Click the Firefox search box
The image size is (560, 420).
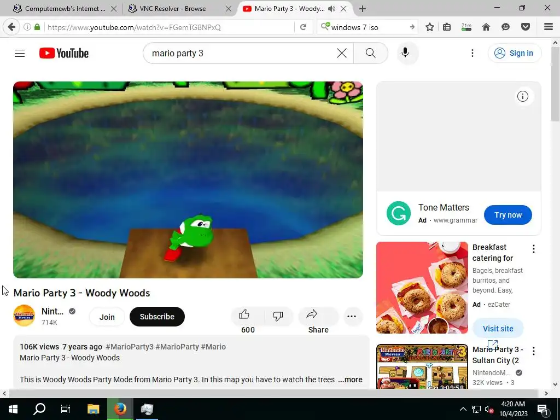368,27
